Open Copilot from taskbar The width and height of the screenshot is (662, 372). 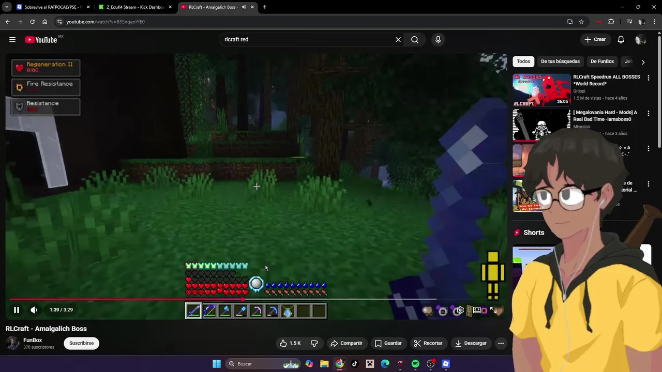(309, 364)
